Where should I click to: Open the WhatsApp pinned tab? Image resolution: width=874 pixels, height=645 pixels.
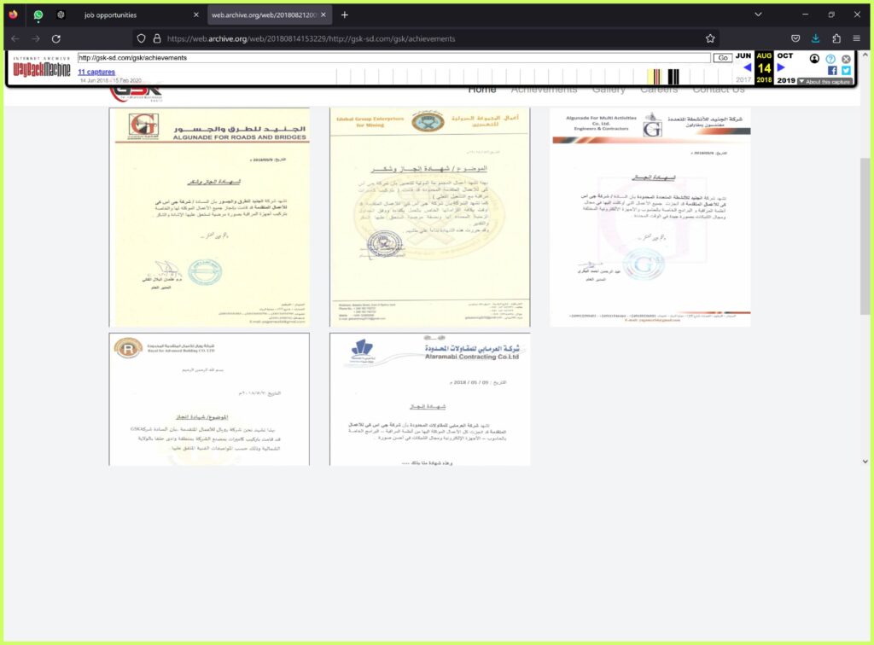click(x=38, y=15)
